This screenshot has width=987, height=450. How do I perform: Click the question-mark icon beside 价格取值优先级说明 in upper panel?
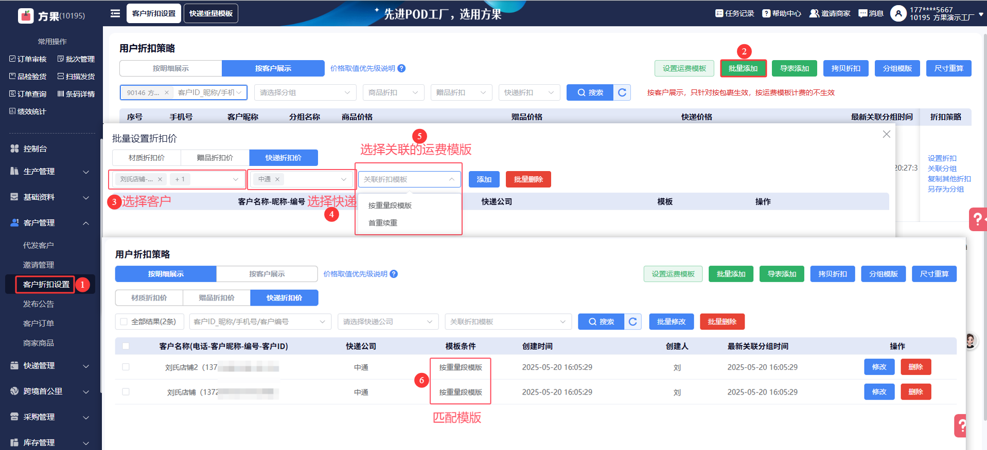point(402,68)
